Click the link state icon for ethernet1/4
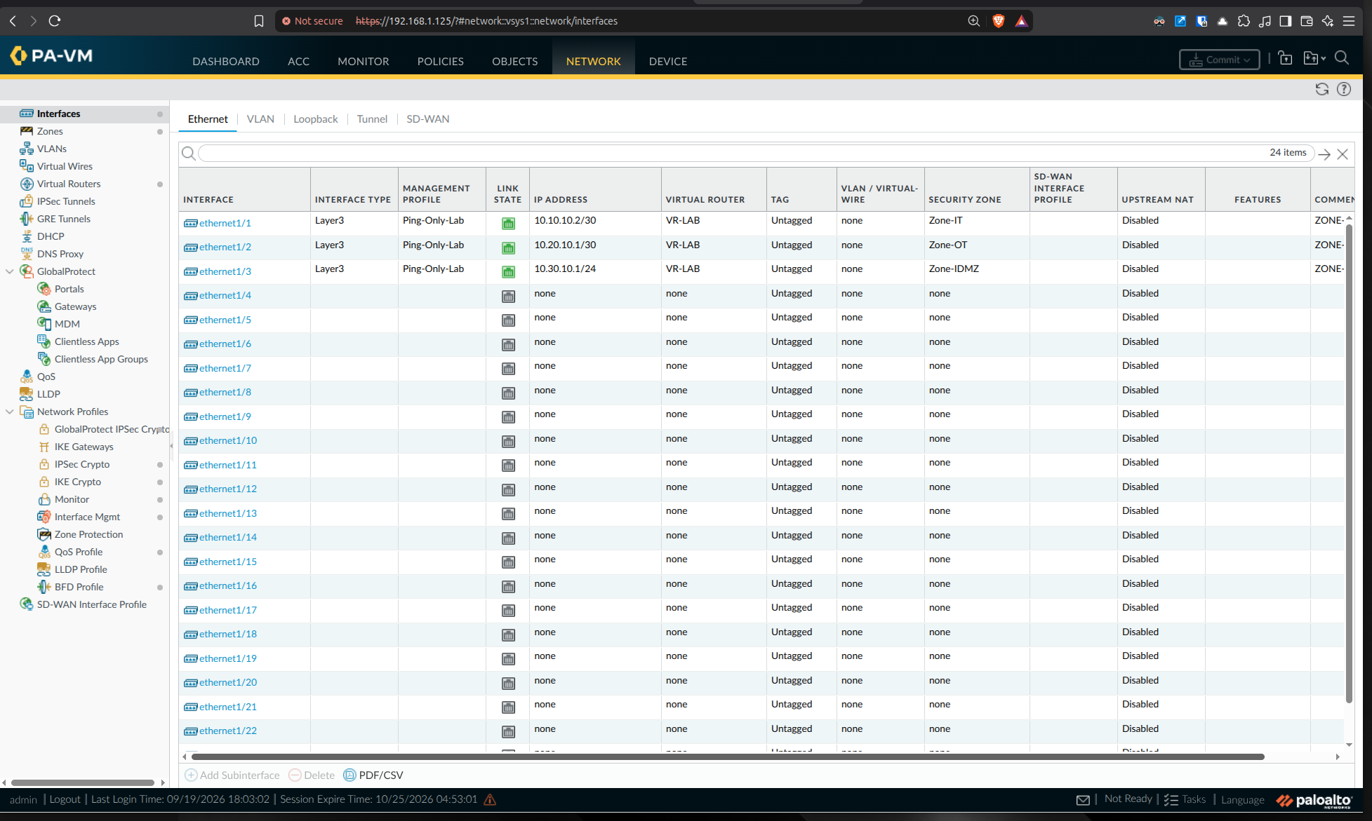The height and width of the screenshot is (821, 1372). [x=508, y=297]
